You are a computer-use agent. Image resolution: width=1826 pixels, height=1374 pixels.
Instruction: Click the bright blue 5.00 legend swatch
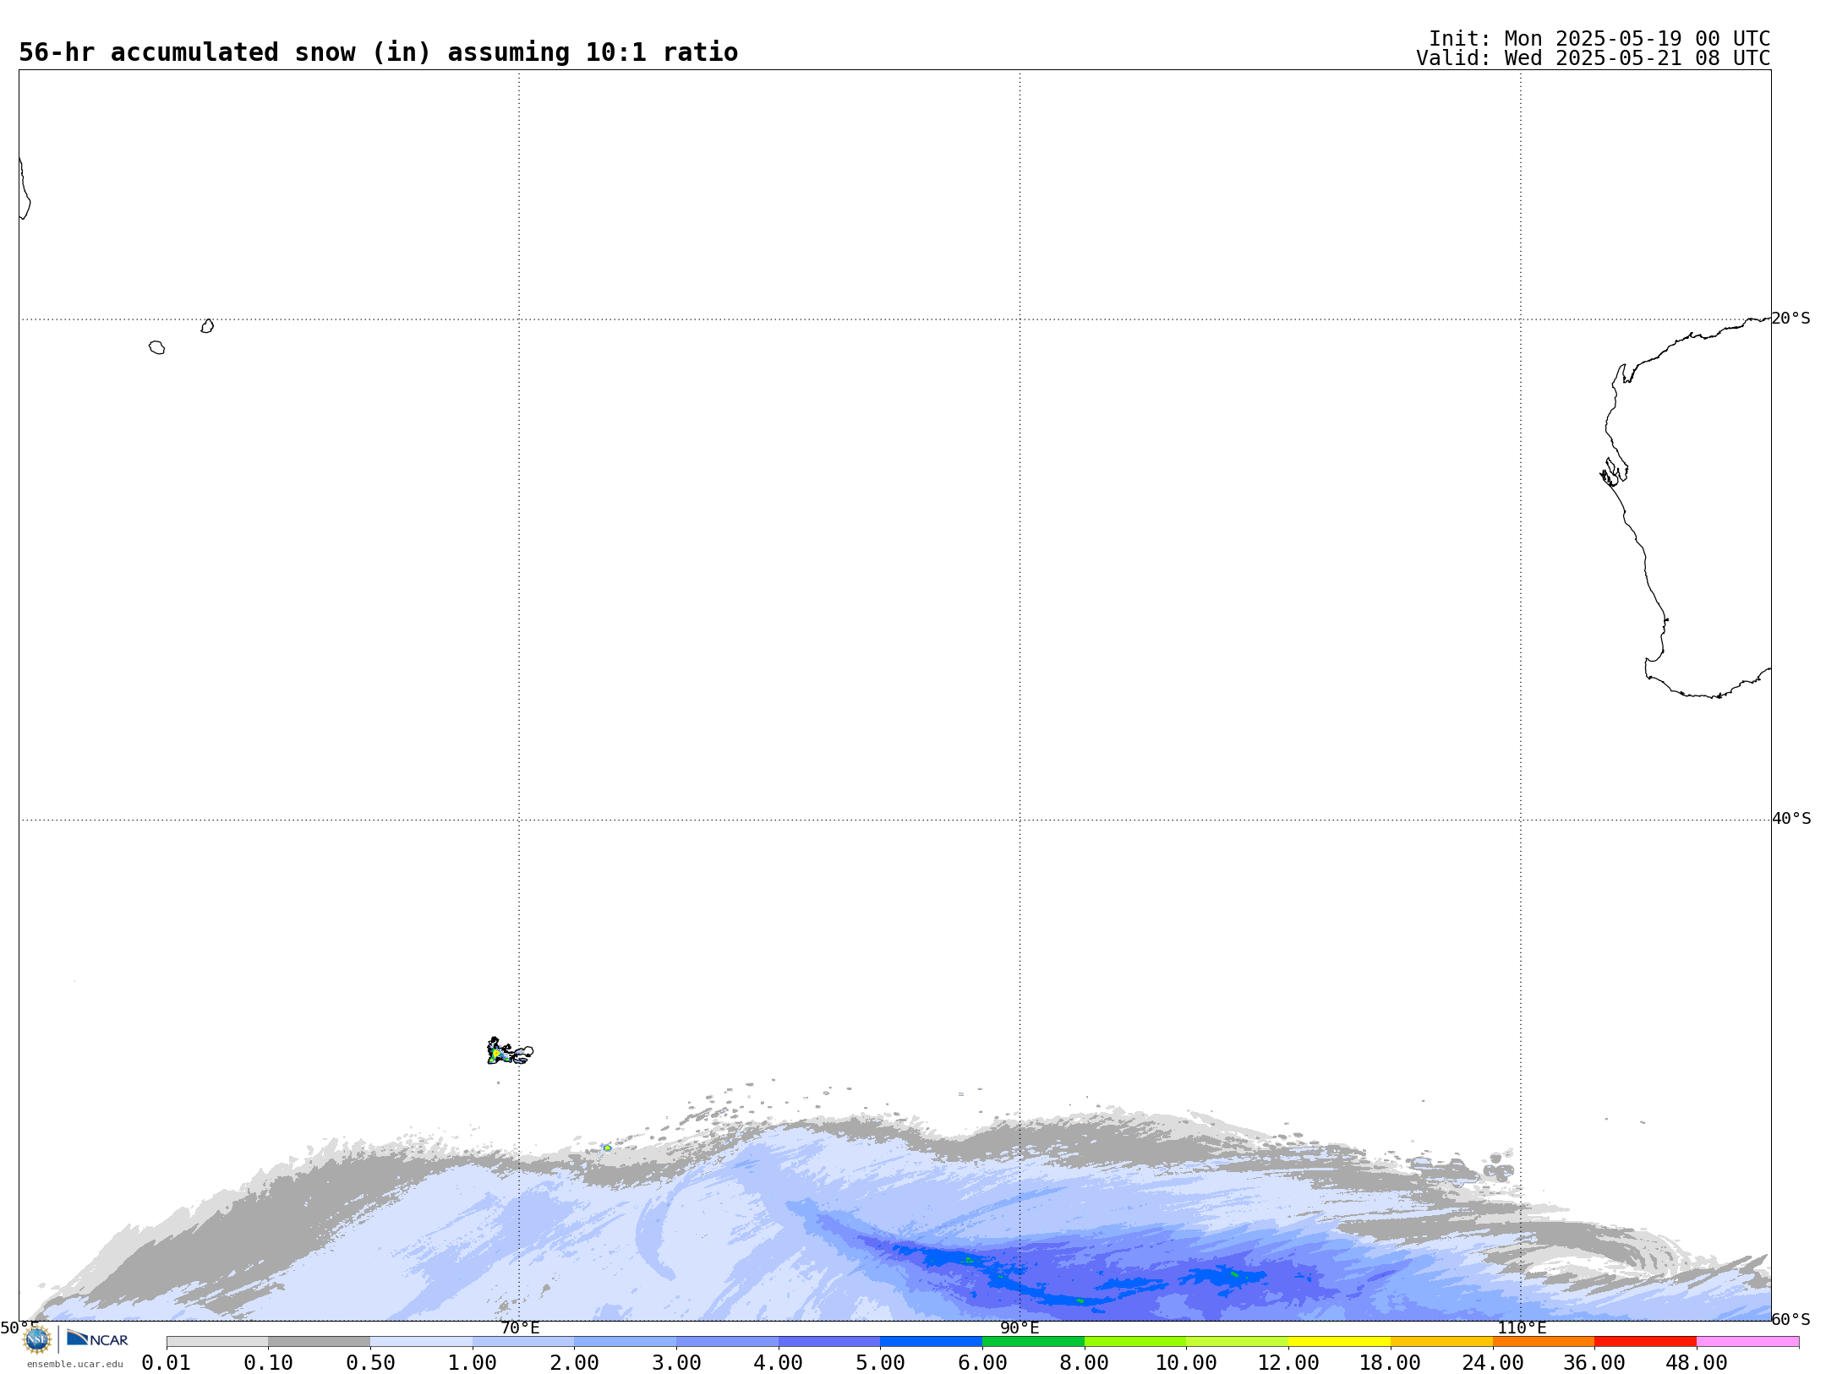[x=931, y=1342]
